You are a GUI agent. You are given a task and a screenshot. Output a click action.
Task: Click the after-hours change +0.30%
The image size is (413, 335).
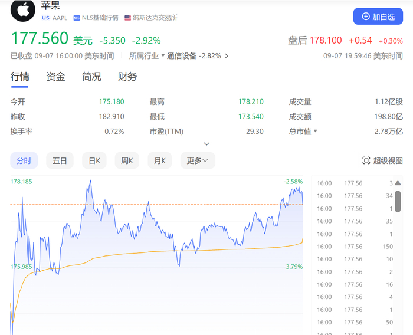[391, 41]
